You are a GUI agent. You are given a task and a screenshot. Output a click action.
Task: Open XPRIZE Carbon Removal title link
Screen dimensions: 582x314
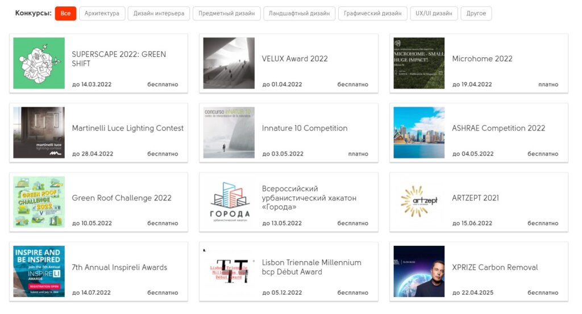pos(494,267)
